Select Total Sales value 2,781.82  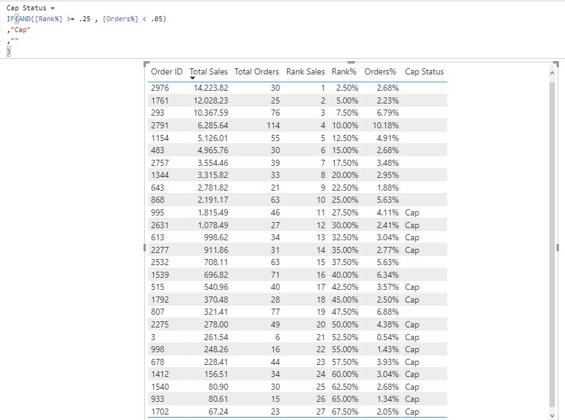pyautogui.click(x=213, y=188)
